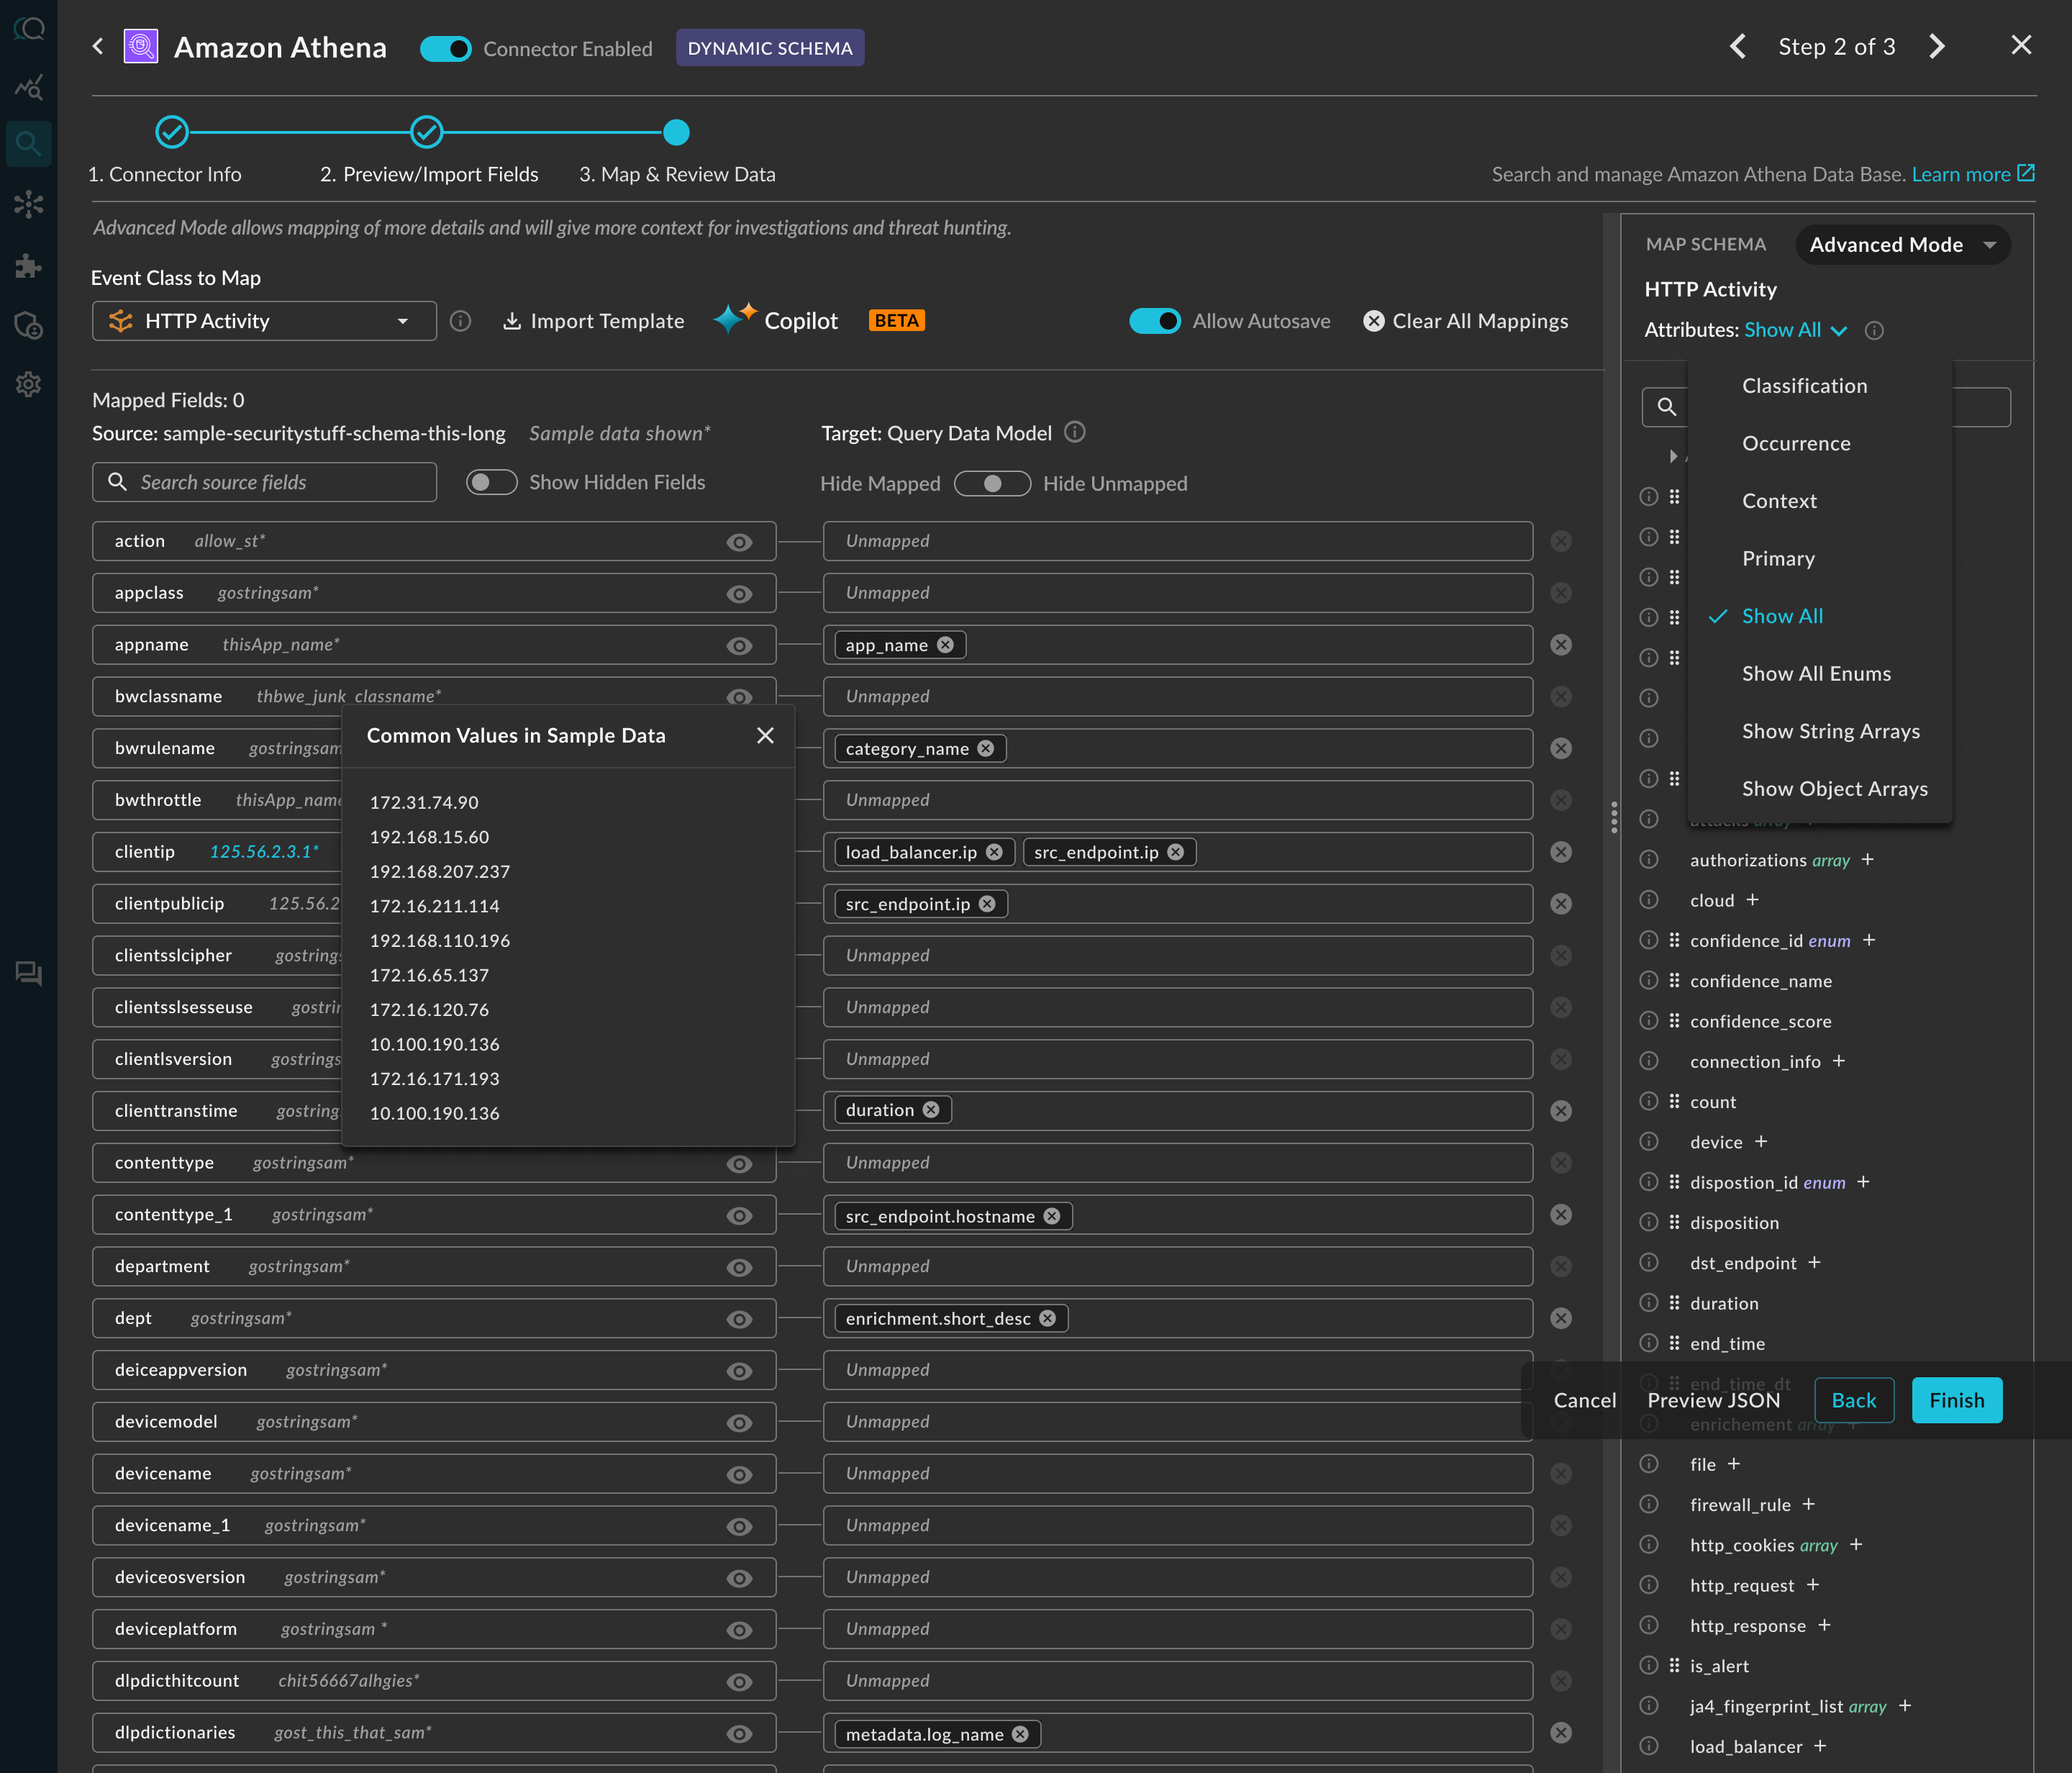
Task: Hide the appclass source field
Action: tap(739, 594)
